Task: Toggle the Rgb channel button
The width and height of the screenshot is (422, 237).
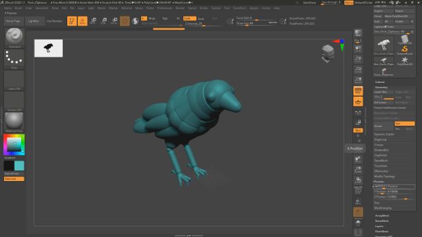Action: point(166,18)
